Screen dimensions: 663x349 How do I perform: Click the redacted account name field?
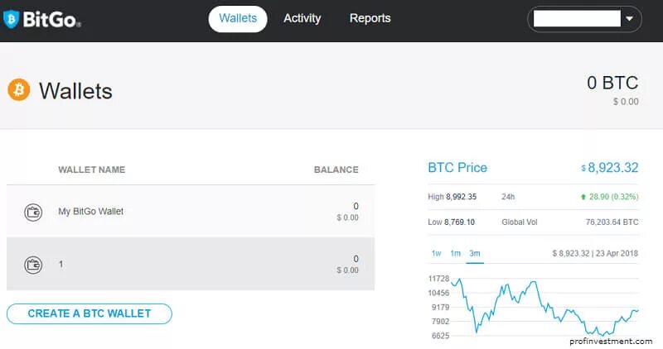(577, 18)
